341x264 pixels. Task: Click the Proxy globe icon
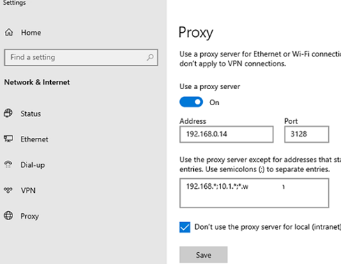click(8, 216)
